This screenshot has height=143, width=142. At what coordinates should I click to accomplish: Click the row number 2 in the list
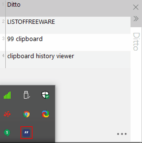(x=3, y=21)
